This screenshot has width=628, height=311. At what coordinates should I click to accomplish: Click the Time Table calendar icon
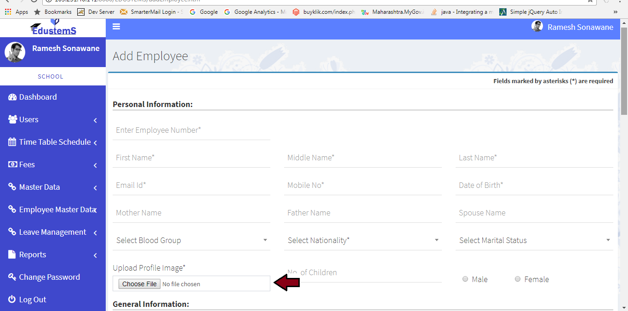[x=12, y=142]
